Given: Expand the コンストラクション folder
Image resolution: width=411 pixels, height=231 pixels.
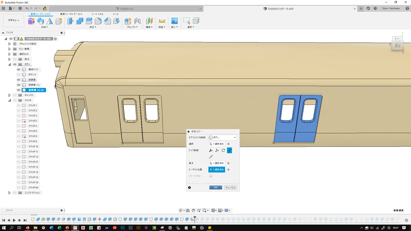Looking at the screenshot, I should point(10,193).
